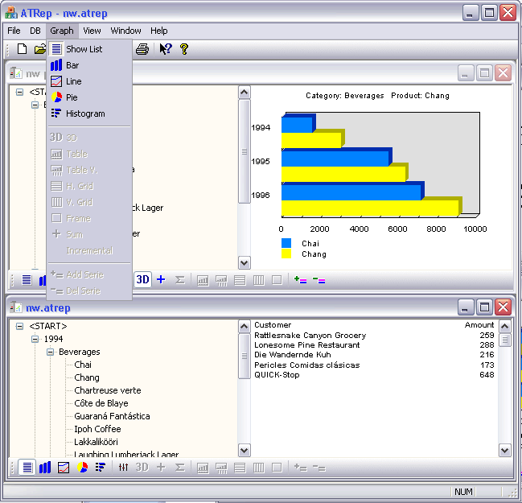Select Chartreuse verte in the tree

click(x=108, y=390)
